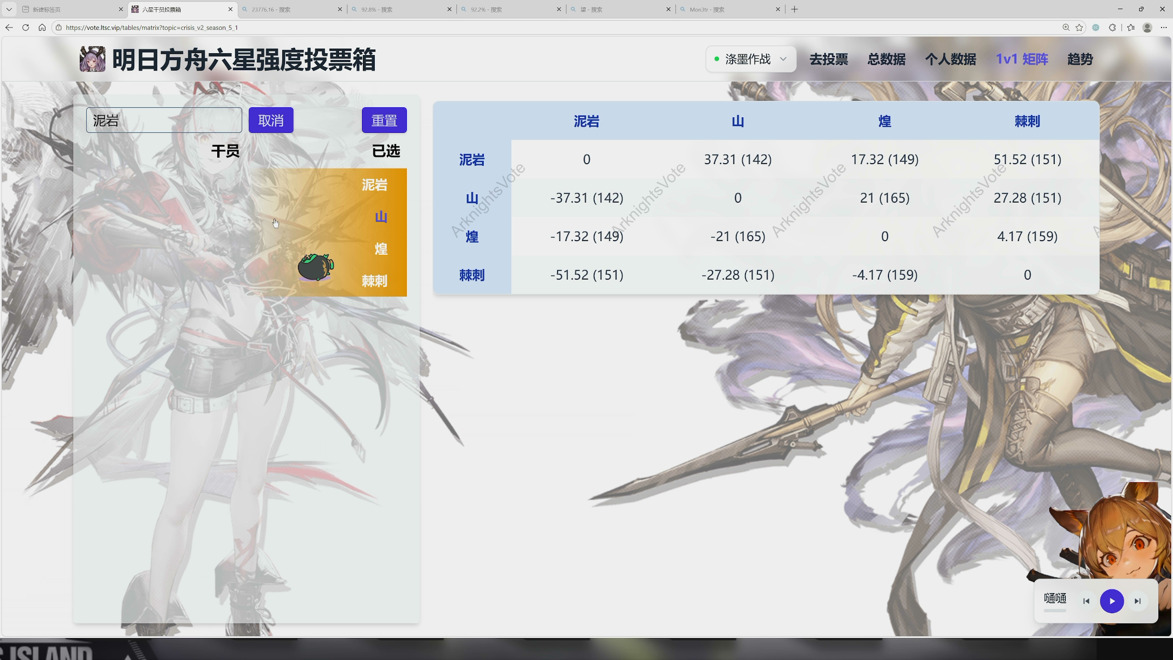Viewport: 1173px width, 660px height.
Task: Switch to the 新建标签页 tab
Action: pos(72,9)
